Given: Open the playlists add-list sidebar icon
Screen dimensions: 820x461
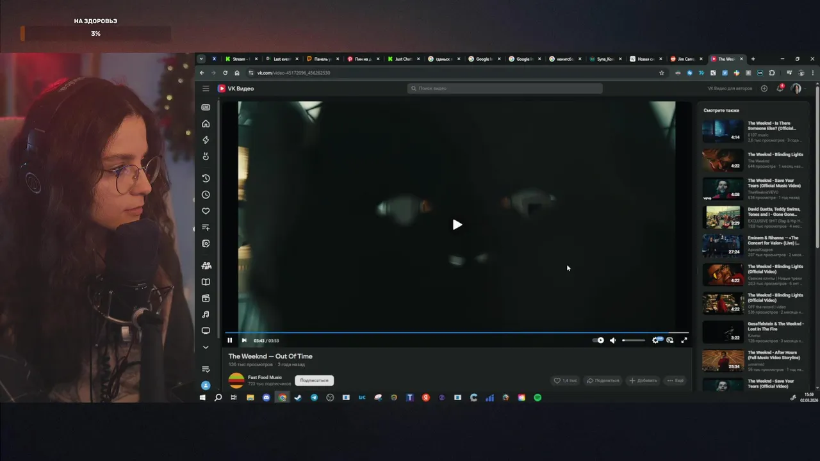Looking at the screenshot, I should click(206, 227).
